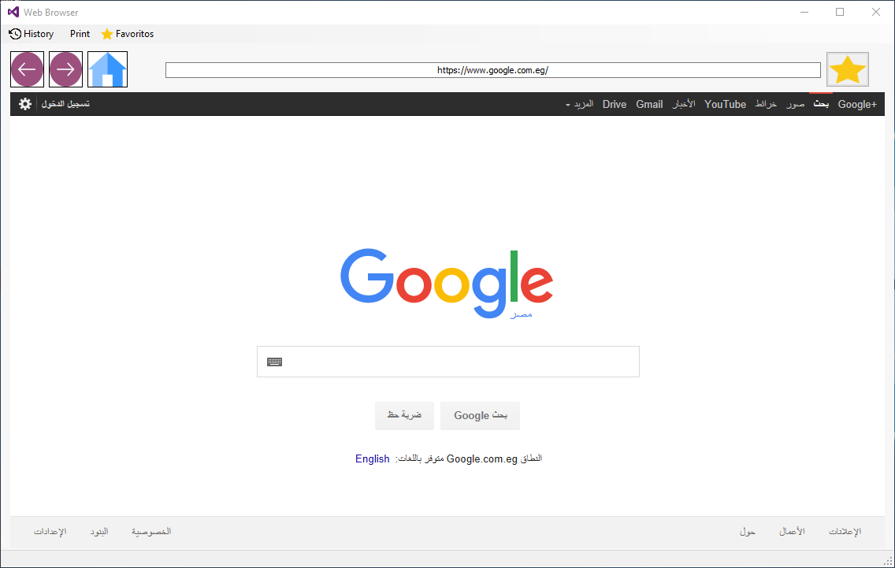This screenshot has height=568, width=895.
Task: Switch language via English link
Action: click(x=372, y=459)
